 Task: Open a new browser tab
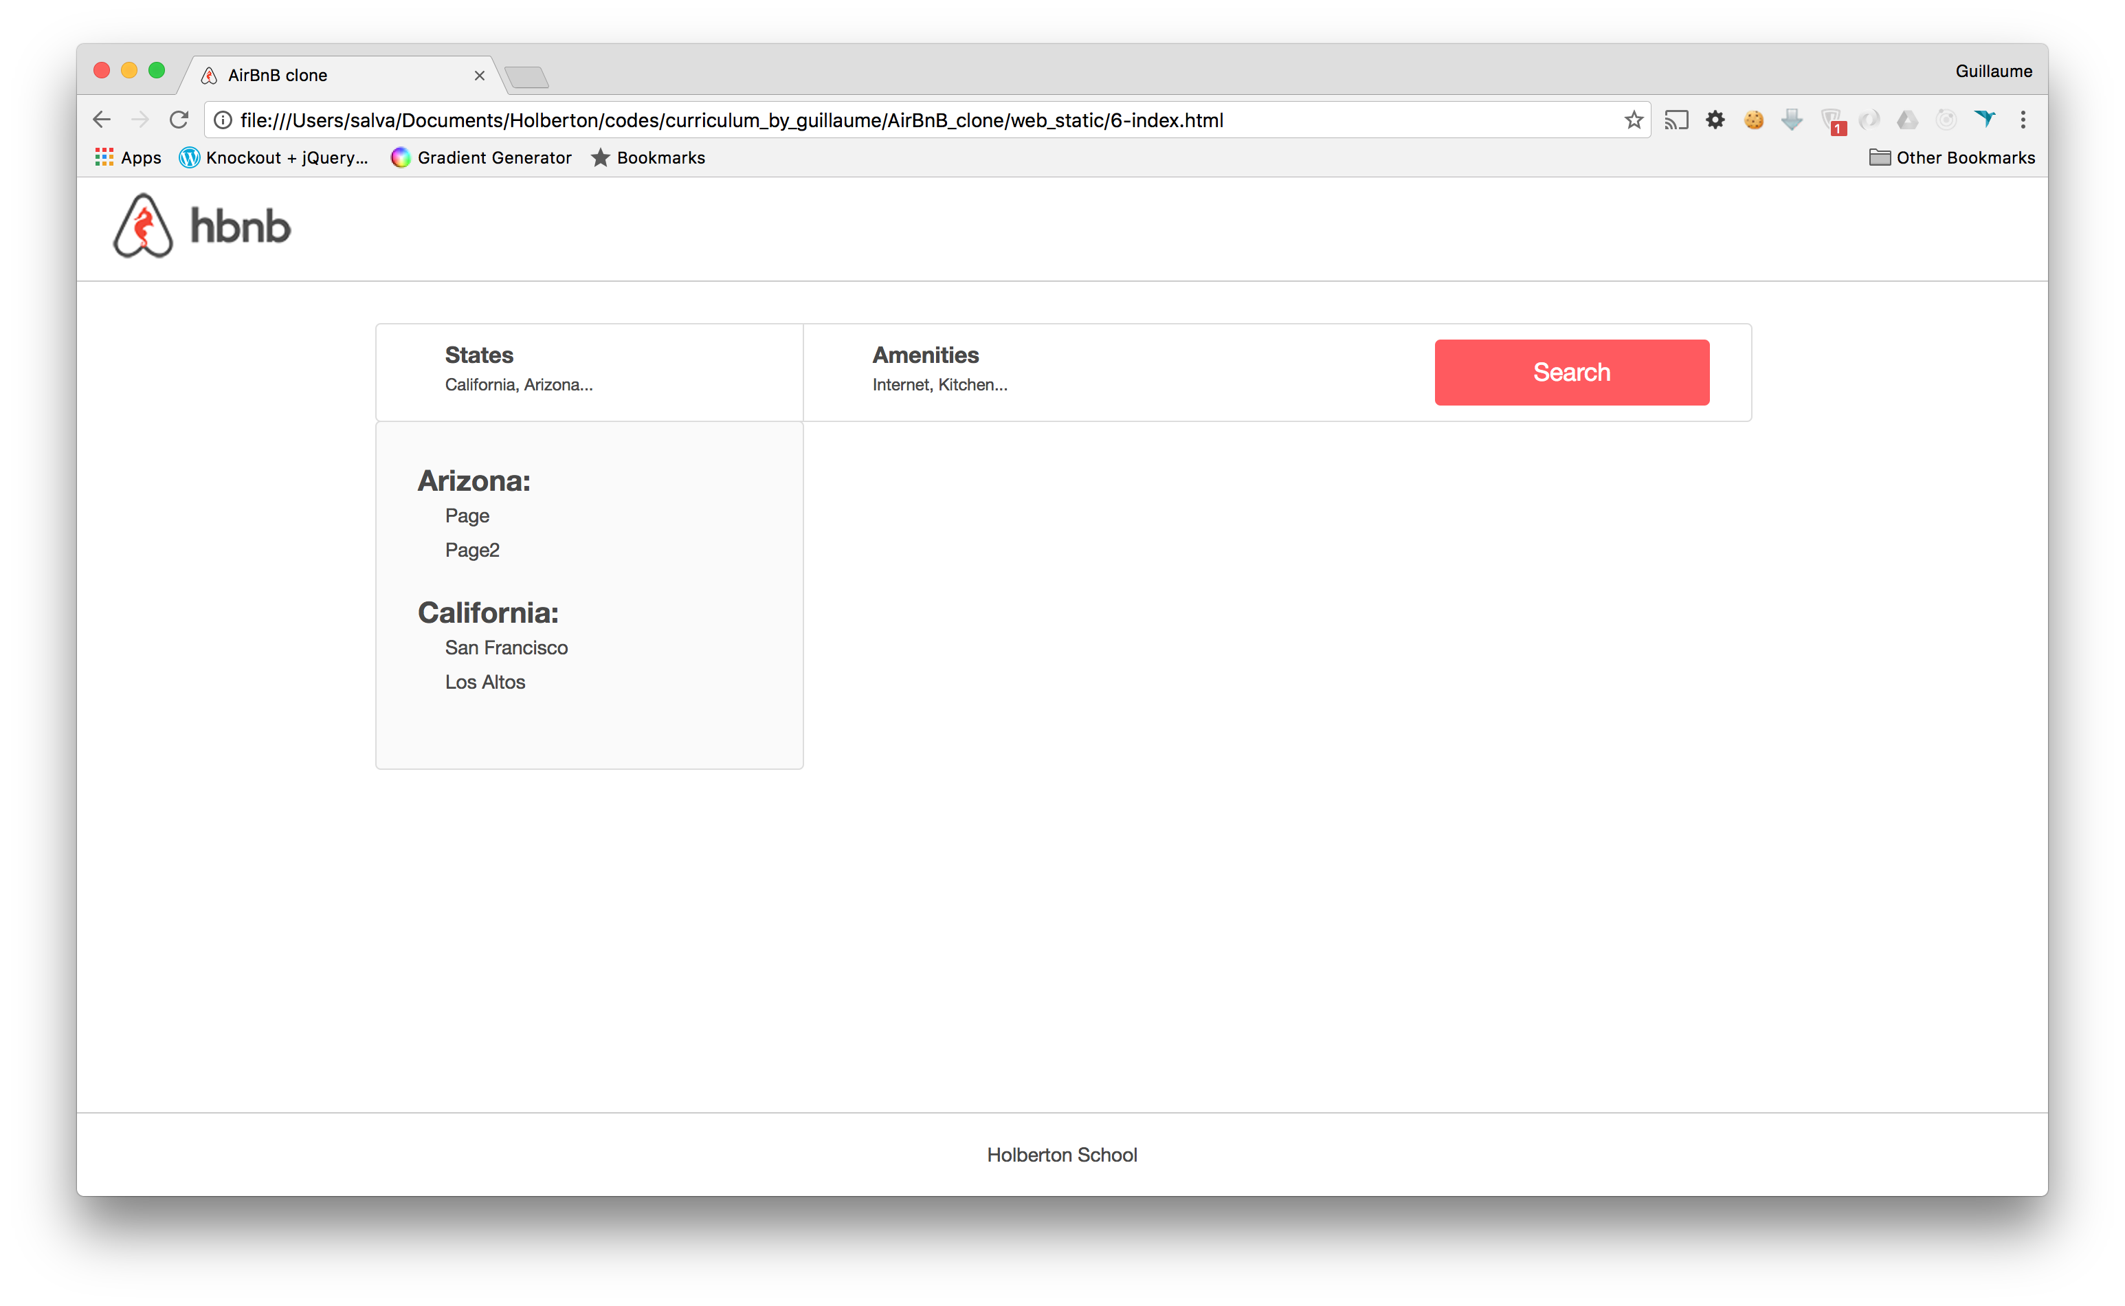point(526,78)
